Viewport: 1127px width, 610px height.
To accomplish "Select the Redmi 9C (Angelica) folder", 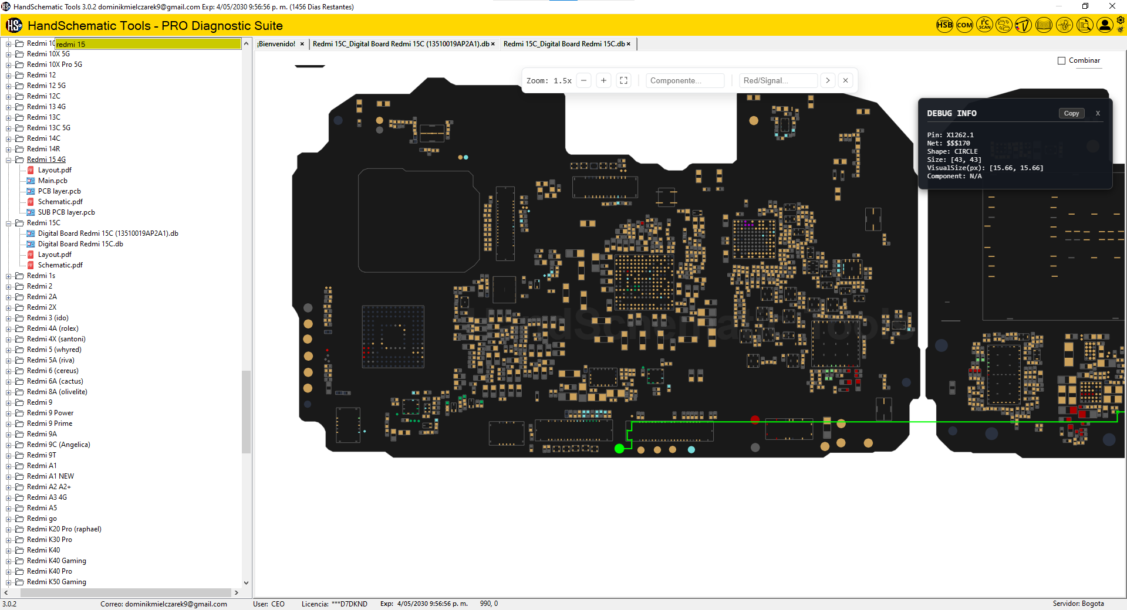I will coord(58,445).
